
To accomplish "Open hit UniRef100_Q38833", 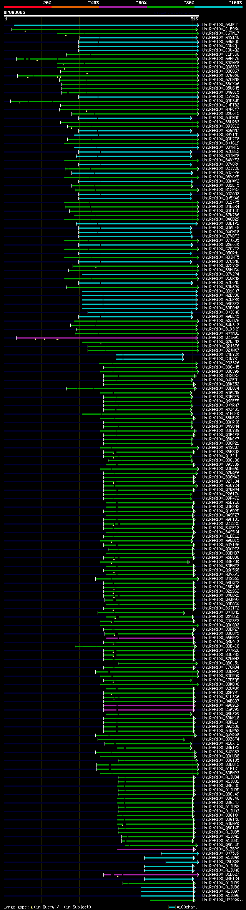I will pyautogui.click(x=221, y=67).
